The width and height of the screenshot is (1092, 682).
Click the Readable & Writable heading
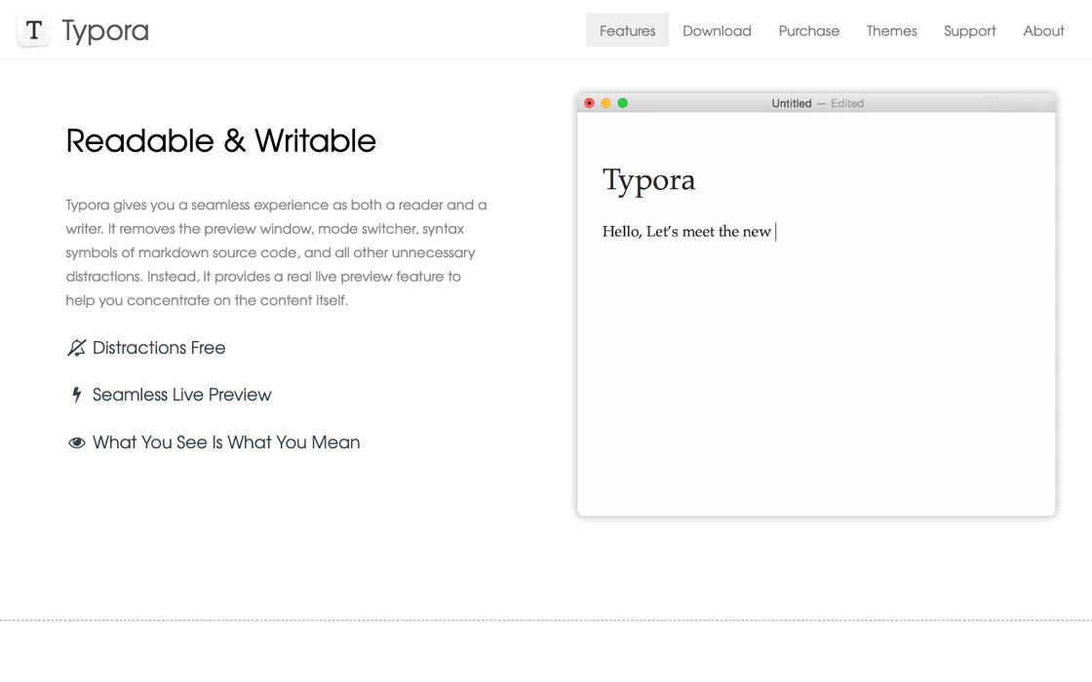click(220, 140)
